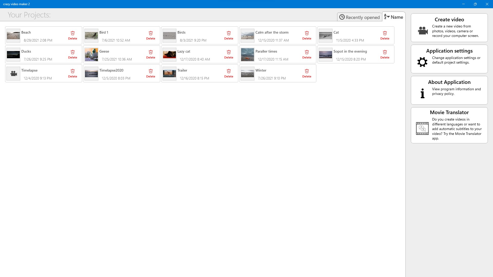The image size is (493, 277).
Task: Delete the Winter project
Action: (307, 73)
